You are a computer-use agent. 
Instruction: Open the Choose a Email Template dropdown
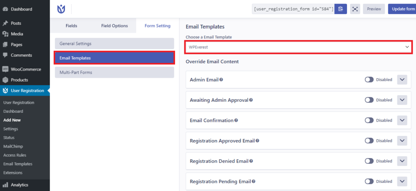[x=299, y=47]
